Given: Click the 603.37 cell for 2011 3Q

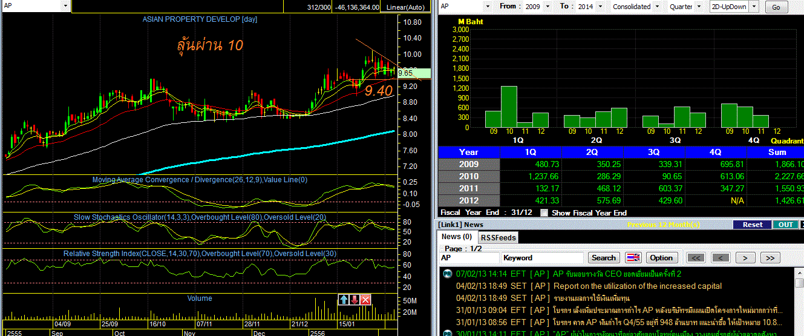Looking at the screenshot, I should (x=654, y=188).
